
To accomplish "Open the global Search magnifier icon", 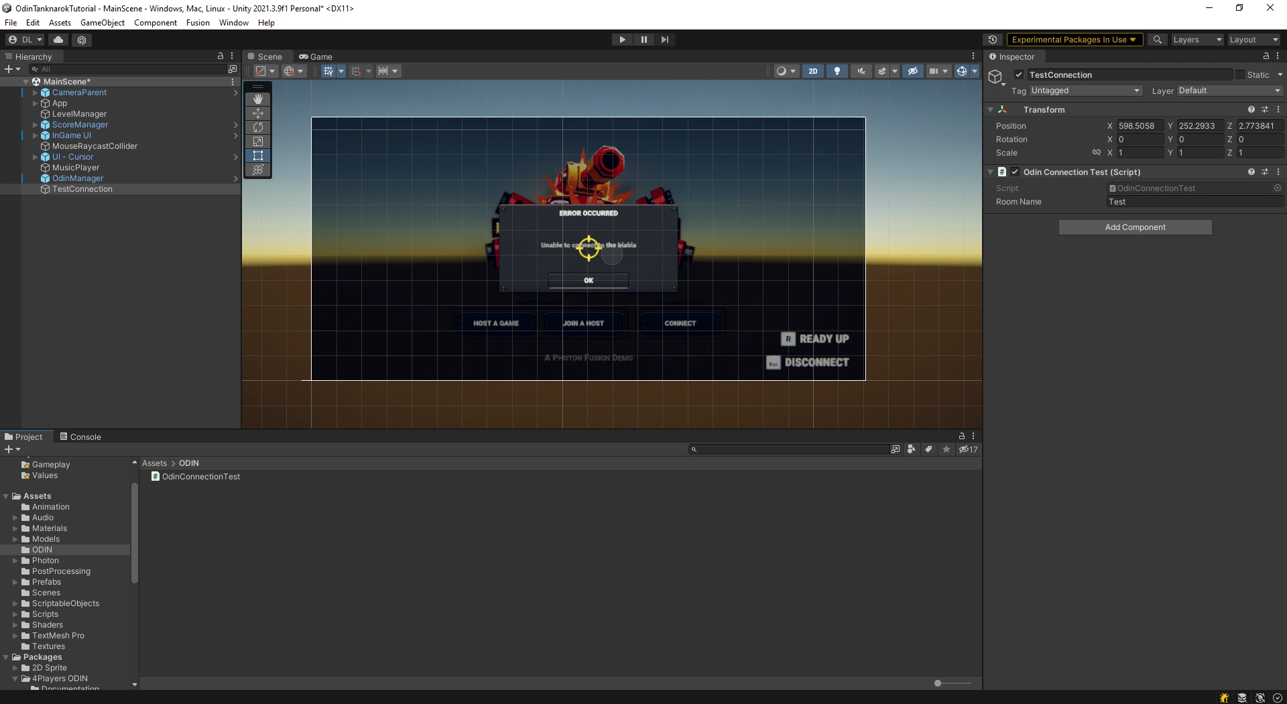I will [1157, 40].
